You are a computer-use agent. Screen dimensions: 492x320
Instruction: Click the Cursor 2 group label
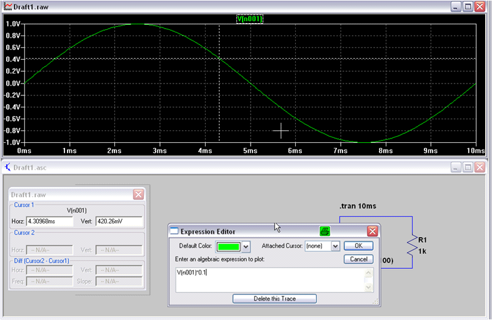pyautogui.click(x=24, y=233)
